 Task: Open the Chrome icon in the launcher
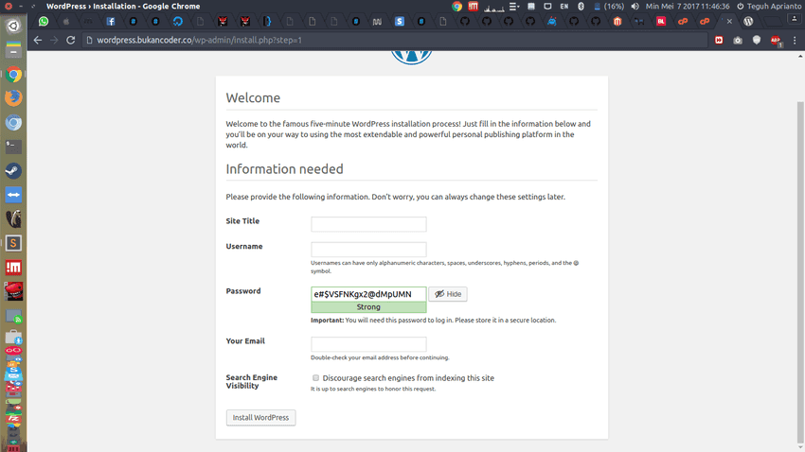[13, 74]
